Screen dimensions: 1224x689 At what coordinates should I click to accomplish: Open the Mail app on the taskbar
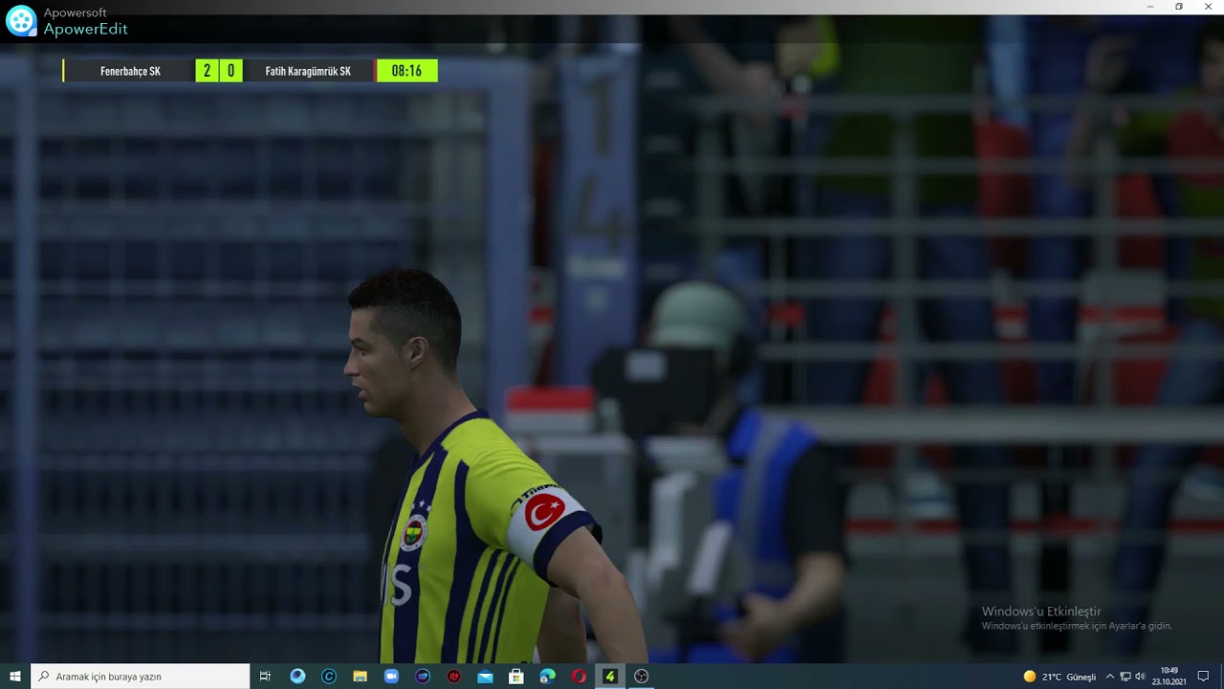(485, 677)
